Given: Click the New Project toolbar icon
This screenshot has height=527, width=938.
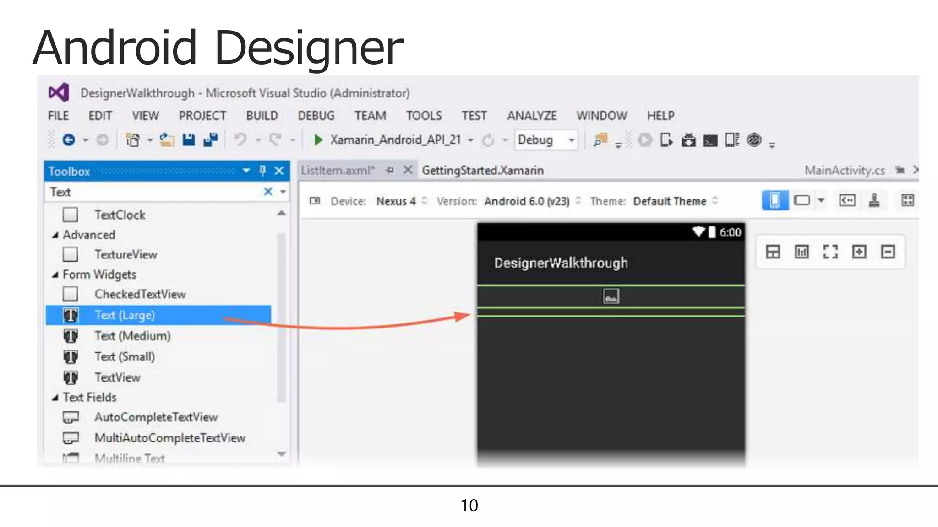Looking at the screenshot, I should [x=133, y=140].
